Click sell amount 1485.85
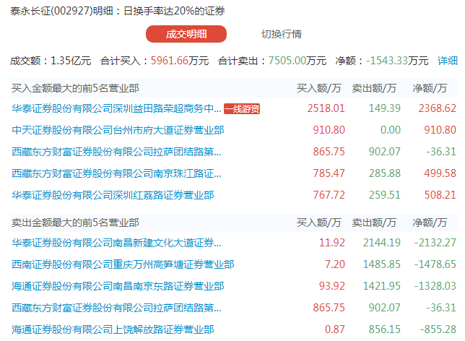This screenshot has width=465, height=341. tap(382, 264)
